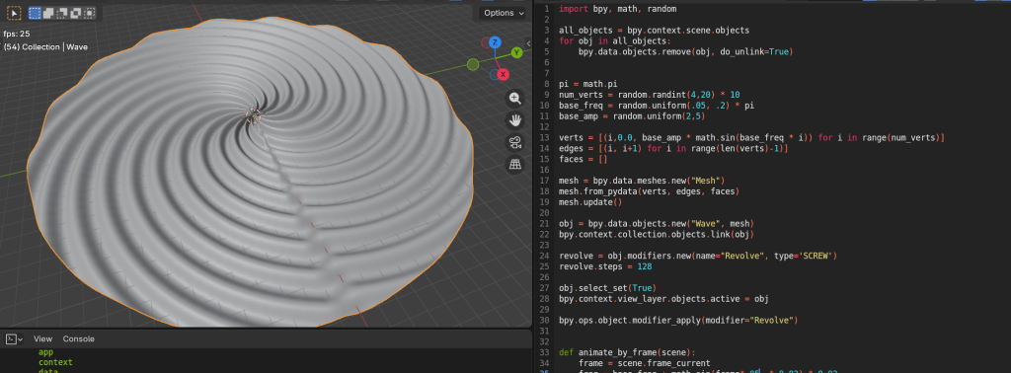This screenshot has height=373, width=1011.
Task: Click the 'bpy.context.collection.objects.link(obj)' line
Action: pos(657,235)
